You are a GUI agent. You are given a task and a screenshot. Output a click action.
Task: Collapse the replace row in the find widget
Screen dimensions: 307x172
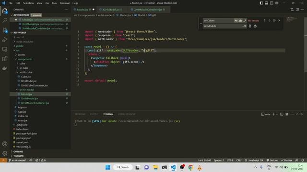tap(201, 23)
